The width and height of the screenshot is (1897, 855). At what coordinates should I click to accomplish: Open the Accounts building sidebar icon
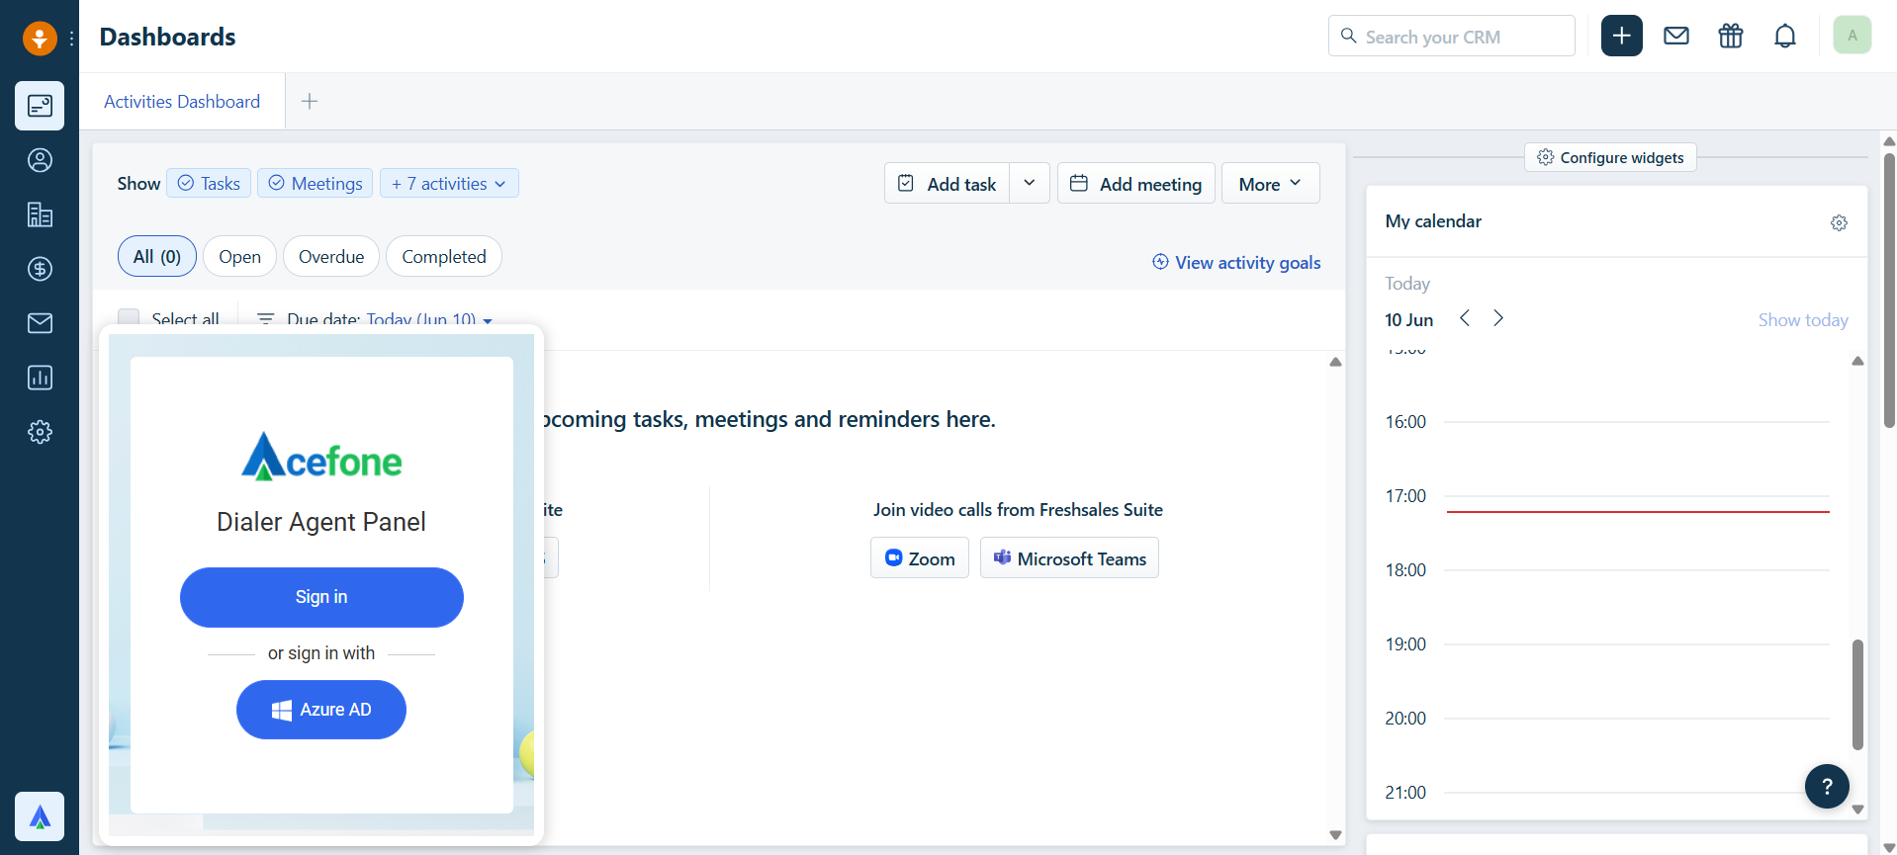click(40, 214)
